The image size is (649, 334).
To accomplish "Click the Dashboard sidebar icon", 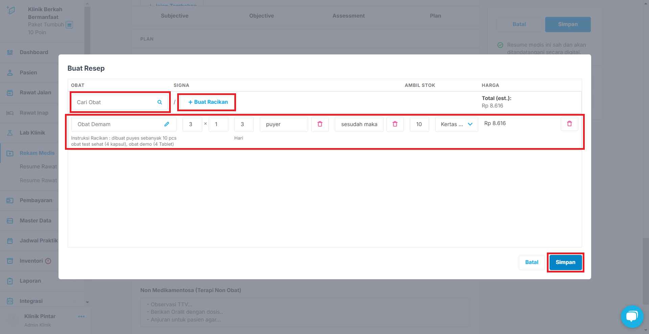I will 10,52.
